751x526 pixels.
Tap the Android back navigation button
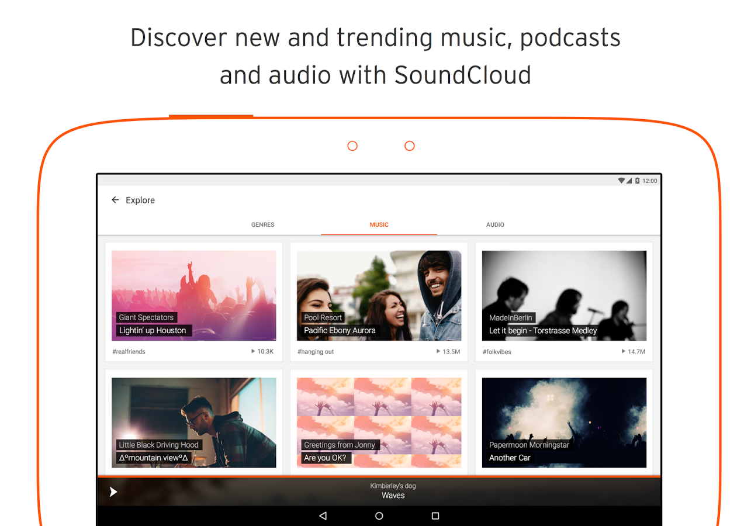(323, 516)
